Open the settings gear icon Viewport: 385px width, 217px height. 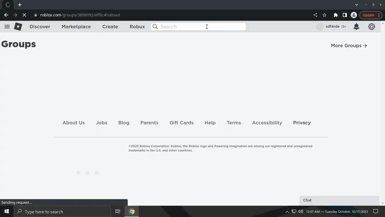(x=372, y=27)
